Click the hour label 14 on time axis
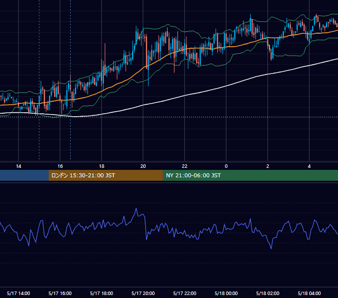The height and width of the screenshot is (298, 338). coord(18,166)
